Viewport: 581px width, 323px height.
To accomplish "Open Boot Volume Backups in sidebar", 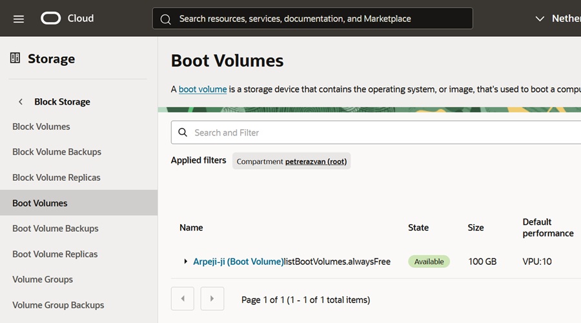I will 56,229.
